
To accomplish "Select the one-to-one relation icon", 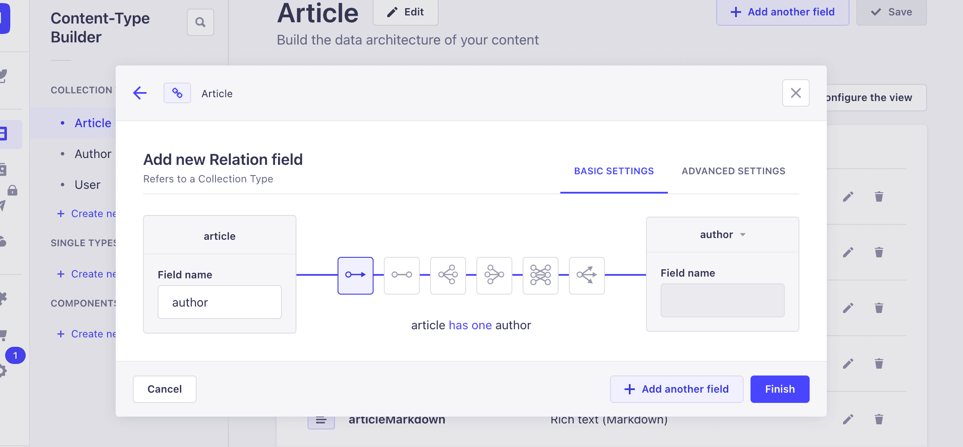I will tap(401, 275).
